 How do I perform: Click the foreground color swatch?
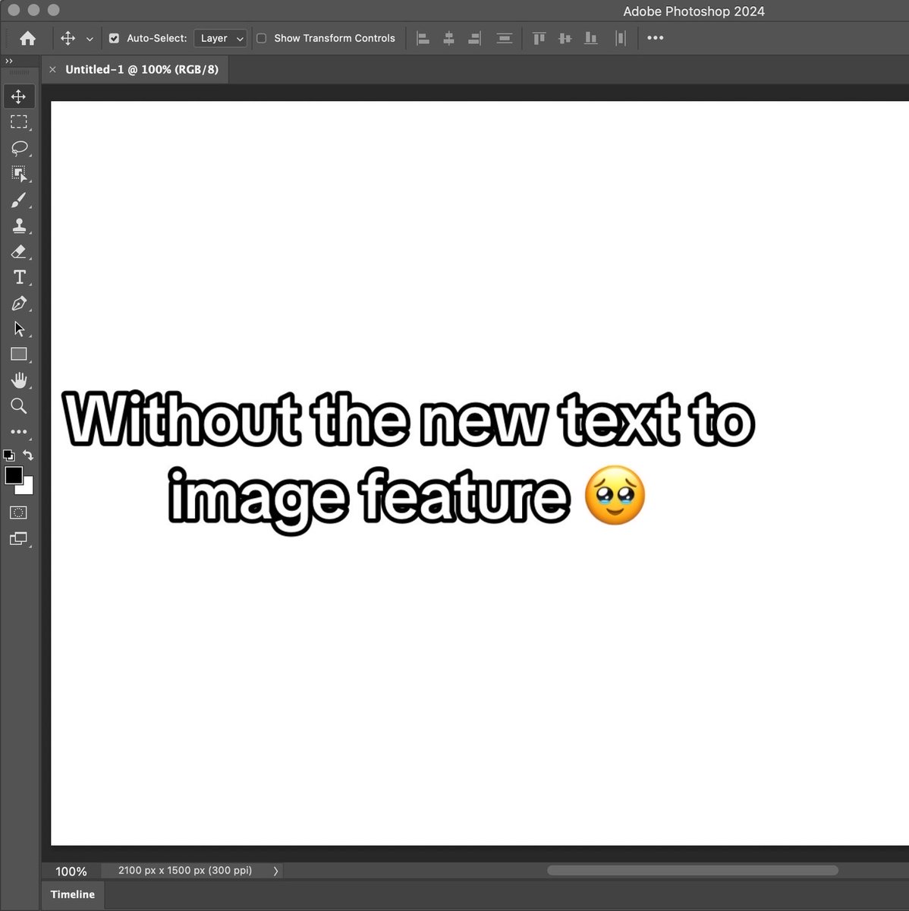coord(13,475)
